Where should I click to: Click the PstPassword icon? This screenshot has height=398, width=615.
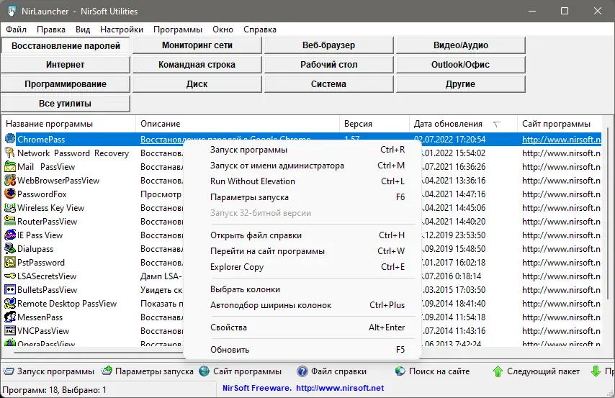[10, 262]
